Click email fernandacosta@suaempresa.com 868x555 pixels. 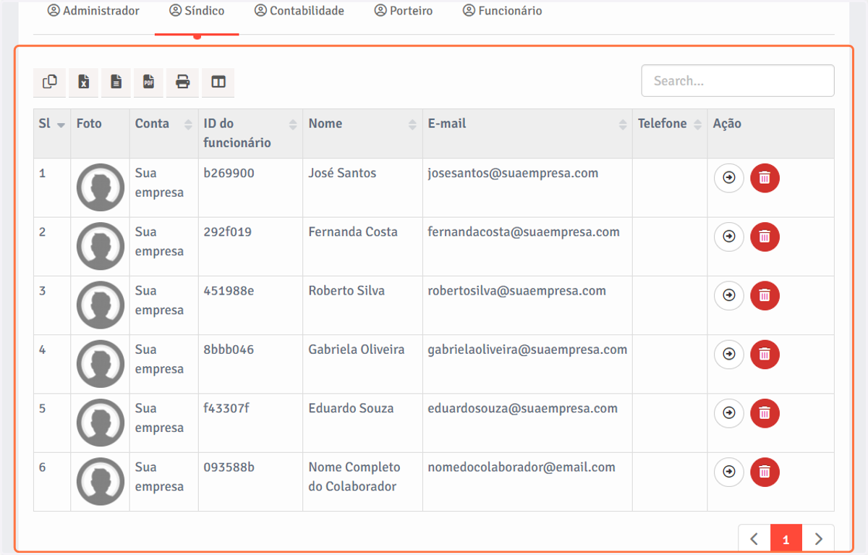(524, 232)
